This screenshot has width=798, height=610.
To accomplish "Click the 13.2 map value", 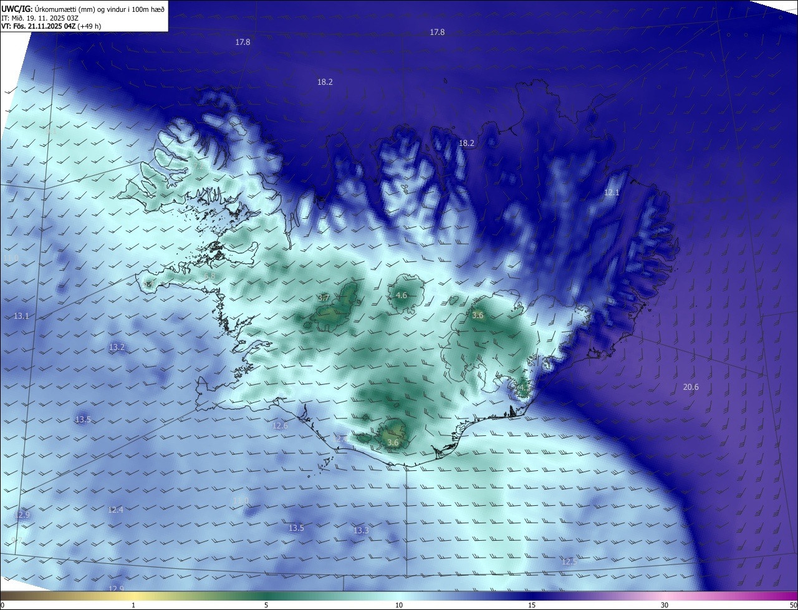I will click(117, 347).
